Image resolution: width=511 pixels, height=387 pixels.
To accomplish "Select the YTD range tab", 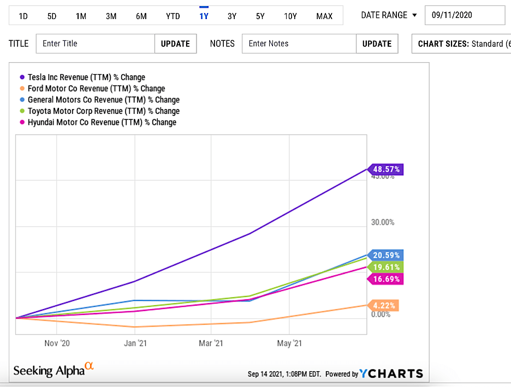I will click(173, 16).
